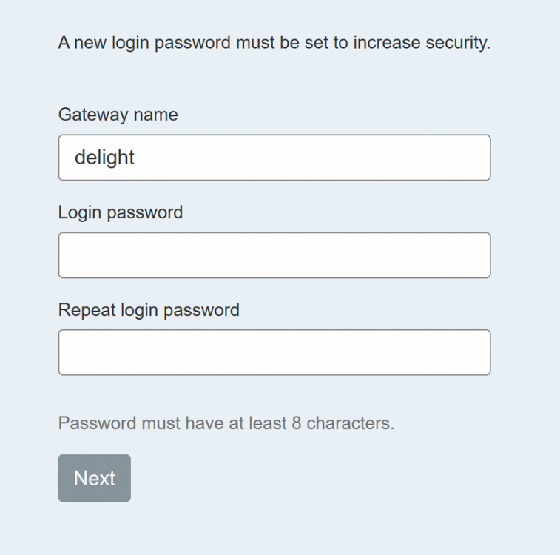Click the password length hint text
This screenshot has width=560, height=555.
click(226, 423)
